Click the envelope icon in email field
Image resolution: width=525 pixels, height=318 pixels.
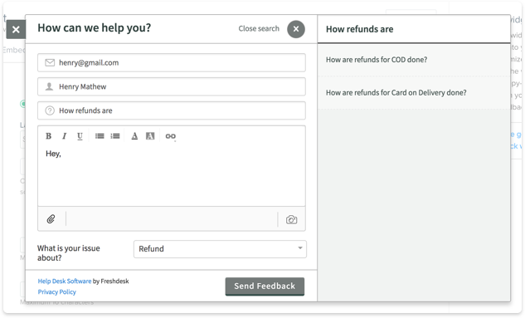pos(50,62)
